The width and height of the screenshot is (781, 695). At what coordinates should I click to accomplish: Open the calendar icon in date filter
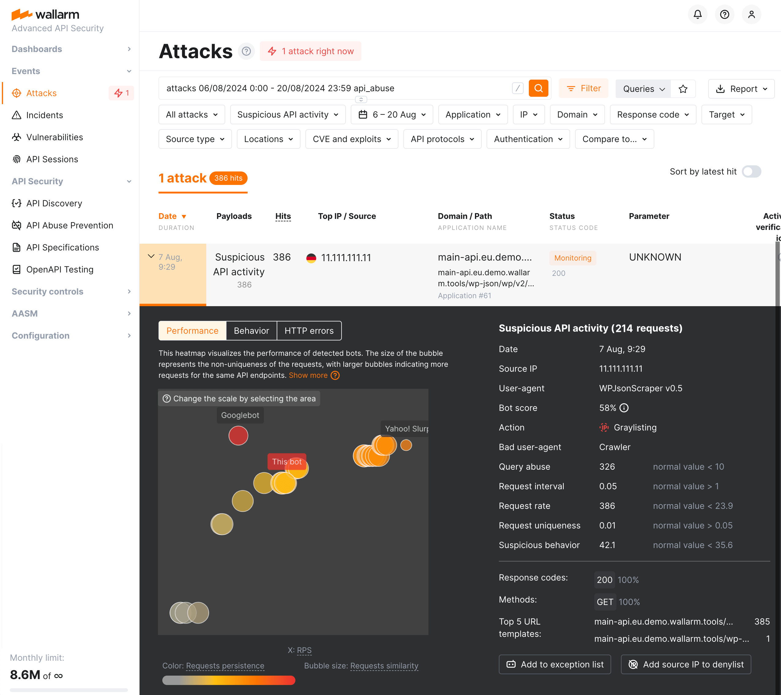(363, 114)
